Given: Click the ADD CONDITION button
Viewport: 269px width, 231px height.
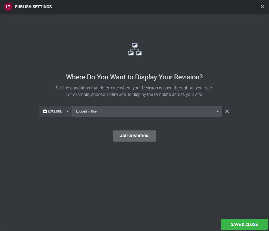Looking at the screenshot, I should pos(134,136).
